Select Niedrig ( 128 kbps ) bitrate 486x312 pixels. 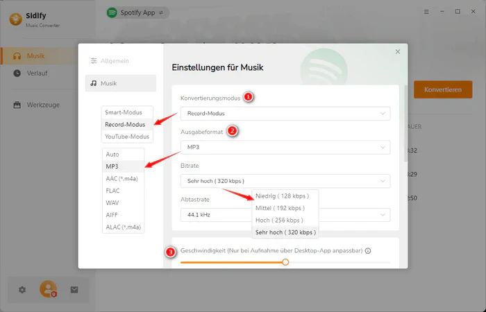click(x=285, y=196)
